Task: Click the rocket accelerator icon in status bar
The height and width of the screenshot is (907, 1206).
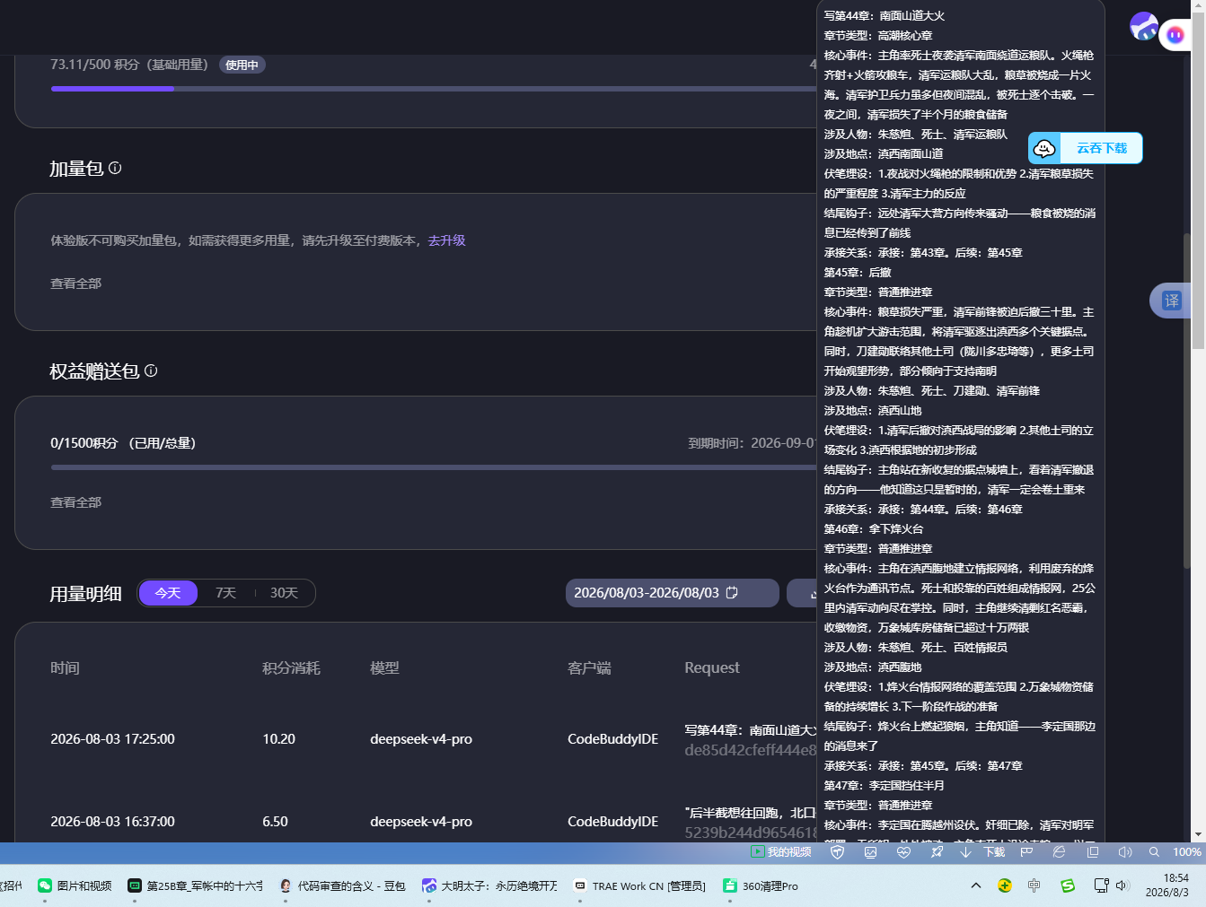Action: [937, 852]
